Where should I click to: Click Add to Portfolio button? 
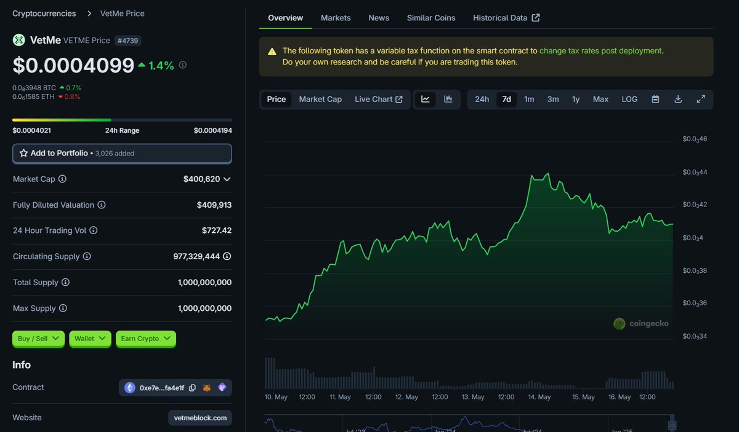tap(122, 153)
